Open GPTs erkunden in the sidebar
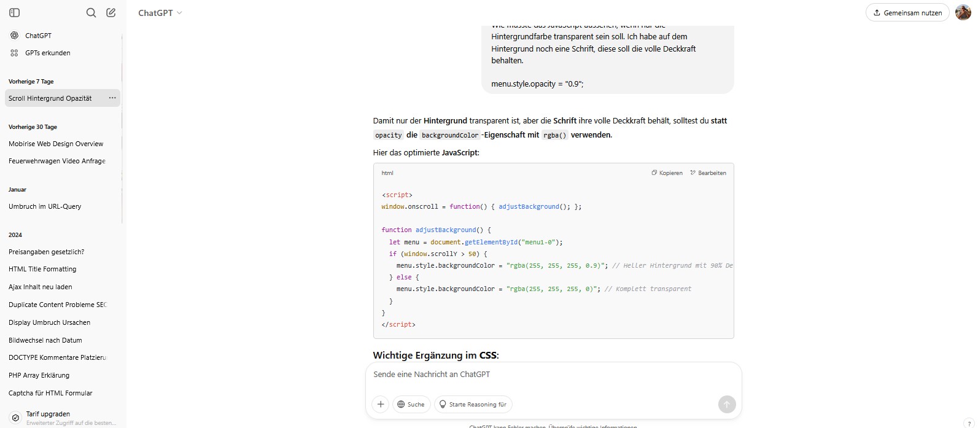Viewport: 978px width, 428px height. (x=47, y=53)
